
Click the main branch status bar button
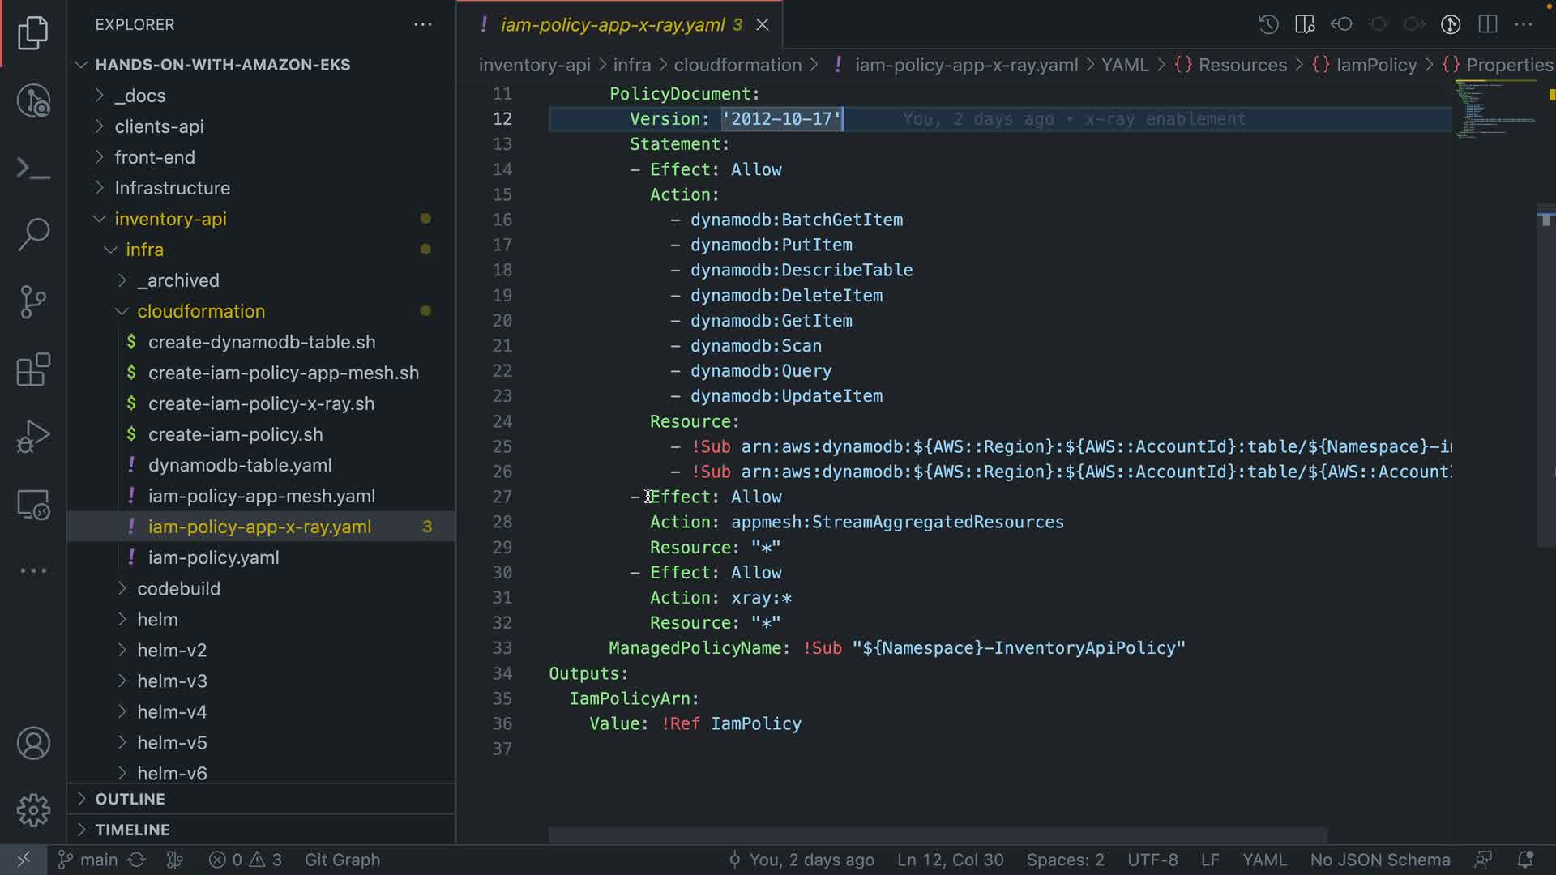89,860
